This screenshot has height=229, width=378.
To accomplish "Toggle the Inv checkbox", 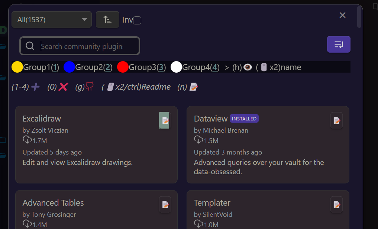I will pyautogui.click(x=137, y=20).
